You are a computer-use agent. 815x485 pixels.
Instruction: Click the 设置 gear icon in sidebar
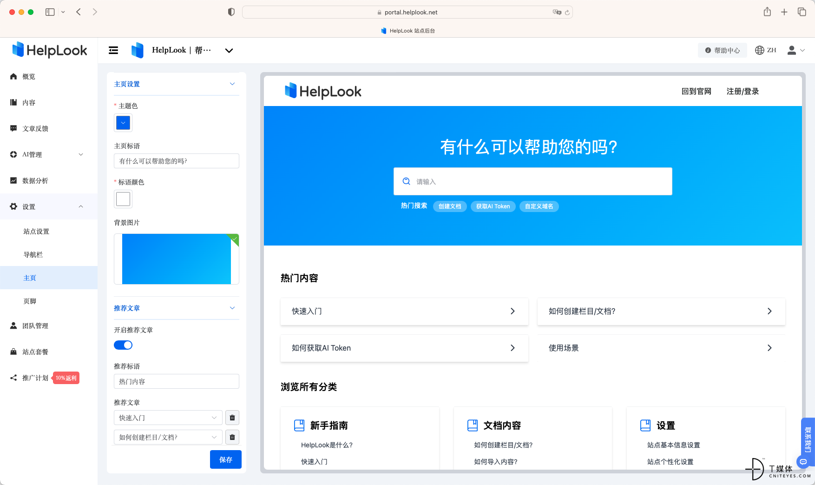click(x=13, y=206)
